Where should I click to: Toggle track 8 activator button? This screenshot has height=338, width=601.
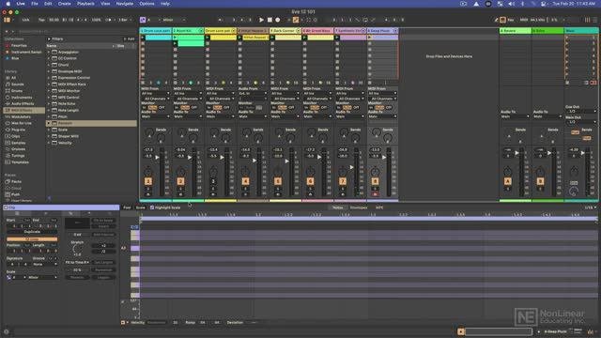pyautogui.click(x=375, y=181)
